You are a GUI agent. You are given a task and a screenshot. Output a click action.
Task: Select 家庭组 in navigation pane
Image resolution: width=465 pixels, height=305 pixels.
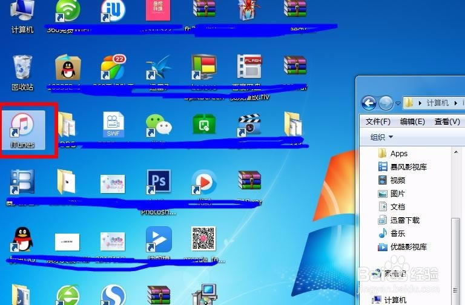tap(389, 273)
